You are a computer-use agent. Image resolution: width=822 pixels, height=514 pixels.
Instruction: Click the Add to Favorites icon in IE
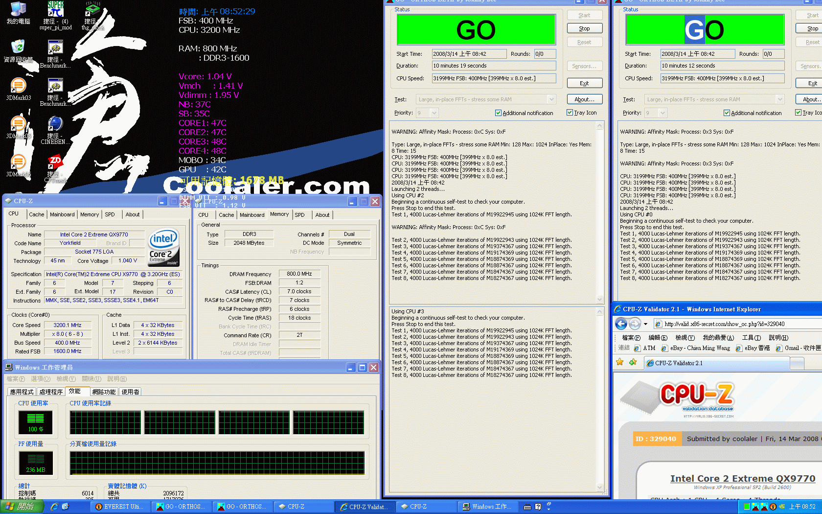(x=633, y=362)
